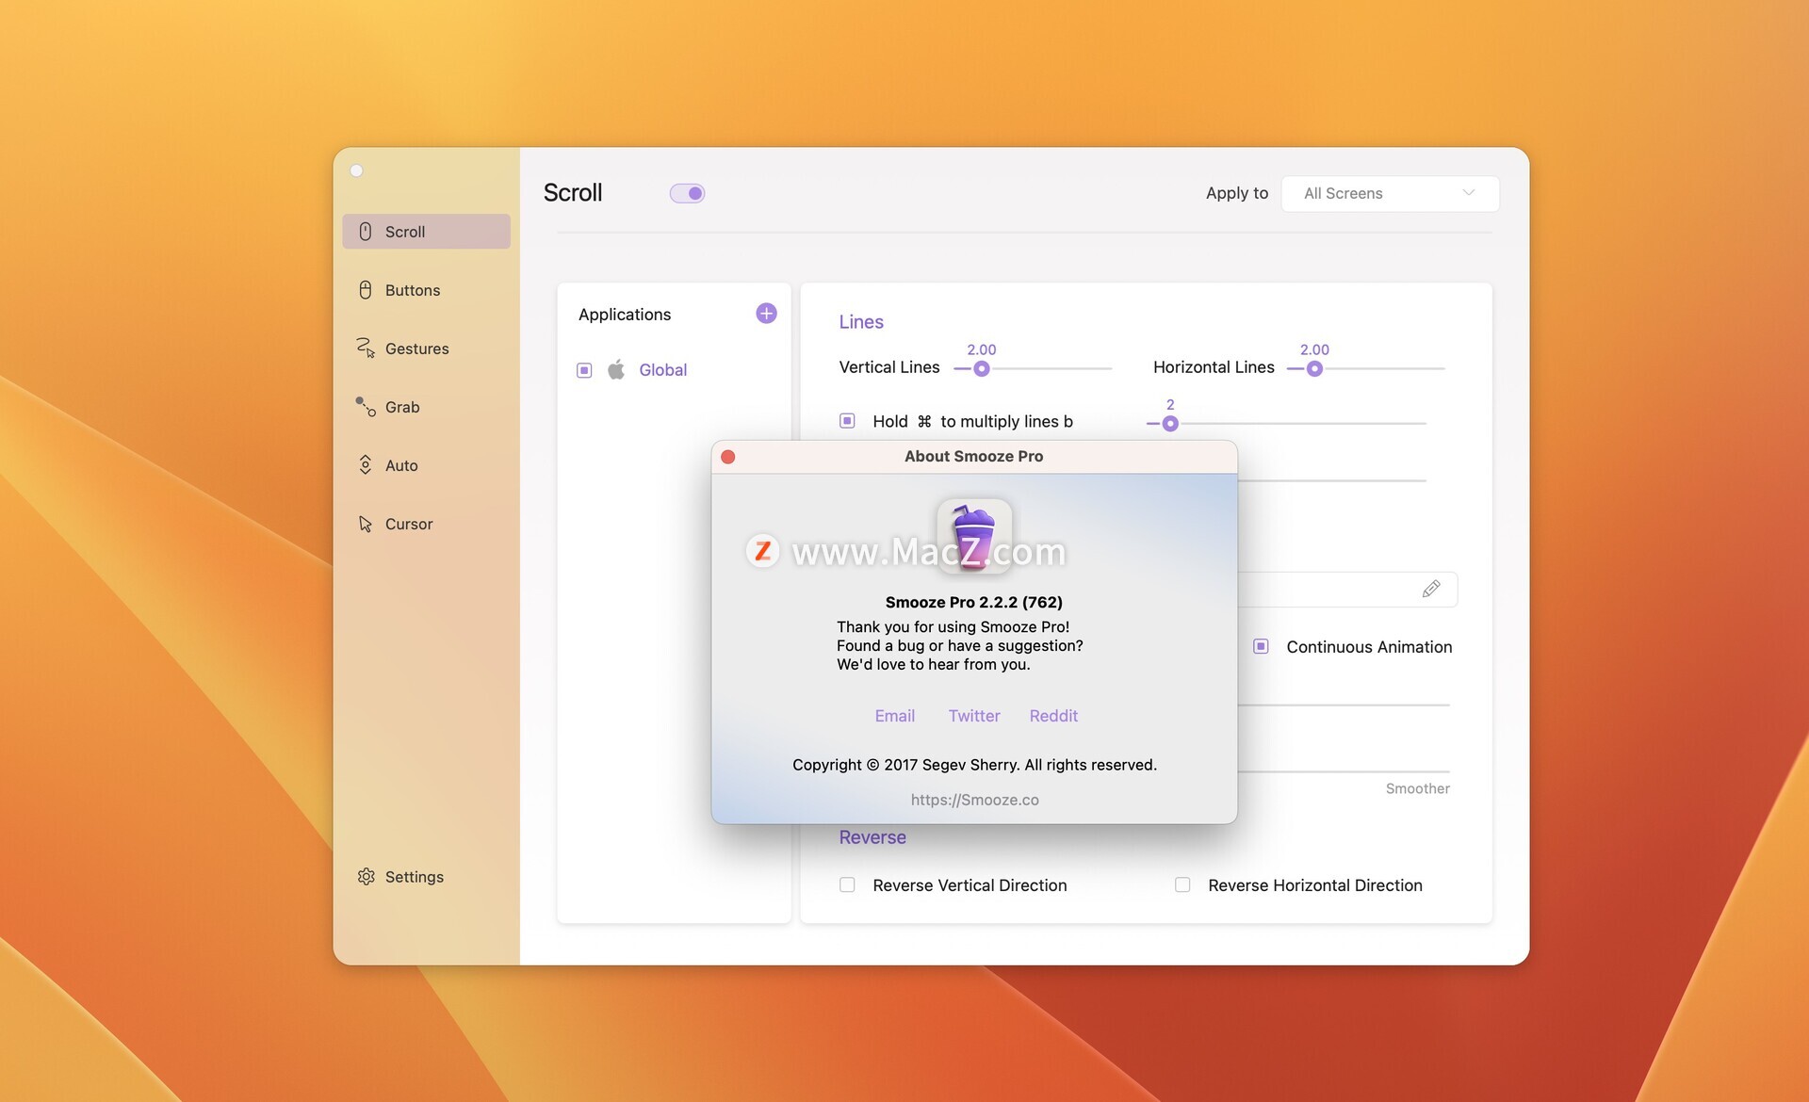Open the Buttons sidebar section
1809x1102 pixels.
426,290
